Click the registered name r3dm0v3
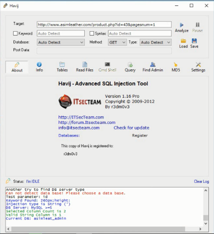This screenshot has width=214, height=234. point(70,154)
